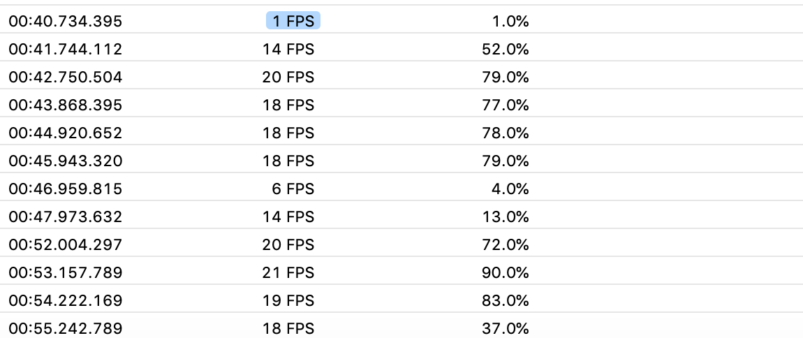Viewport: 803px width, 338px height.
Task: Click the 78.0% utilization value
Action: (505, 133)
